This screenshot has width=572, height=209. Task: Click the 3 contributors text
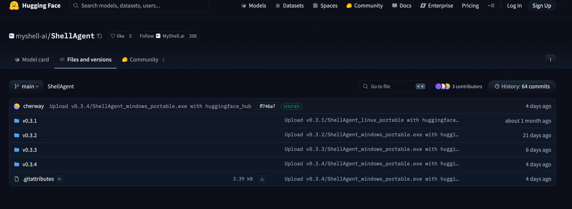(x=467, y=87)
